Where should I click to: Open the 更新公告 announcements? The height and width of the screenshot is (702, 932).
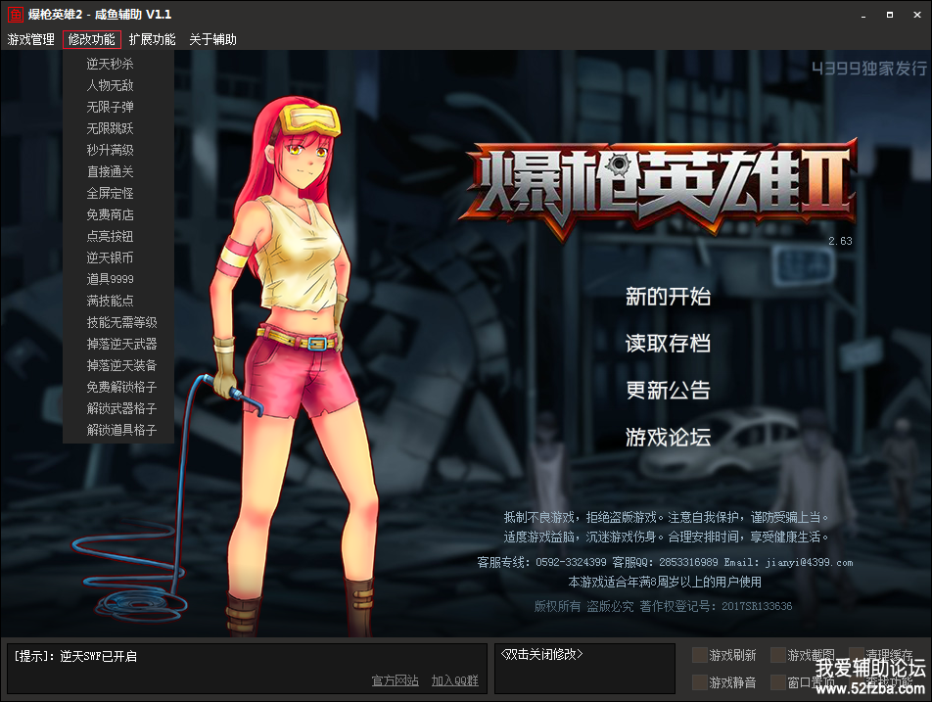pyautogui.click(x=668, y=390)
